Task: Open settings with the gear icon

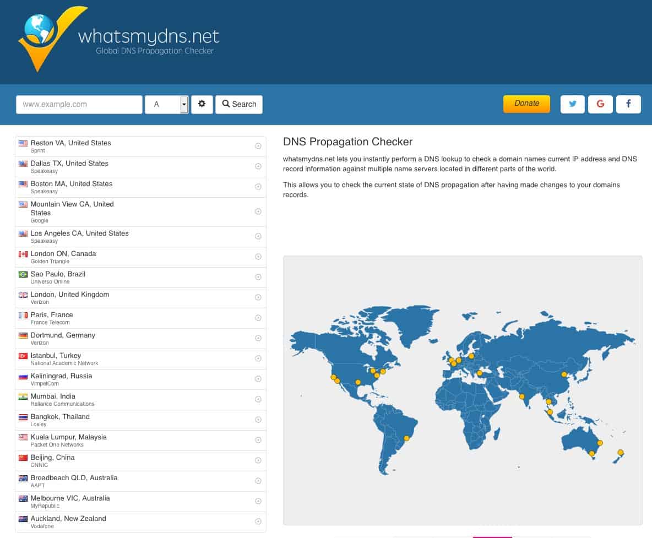Action: [202, 104]
